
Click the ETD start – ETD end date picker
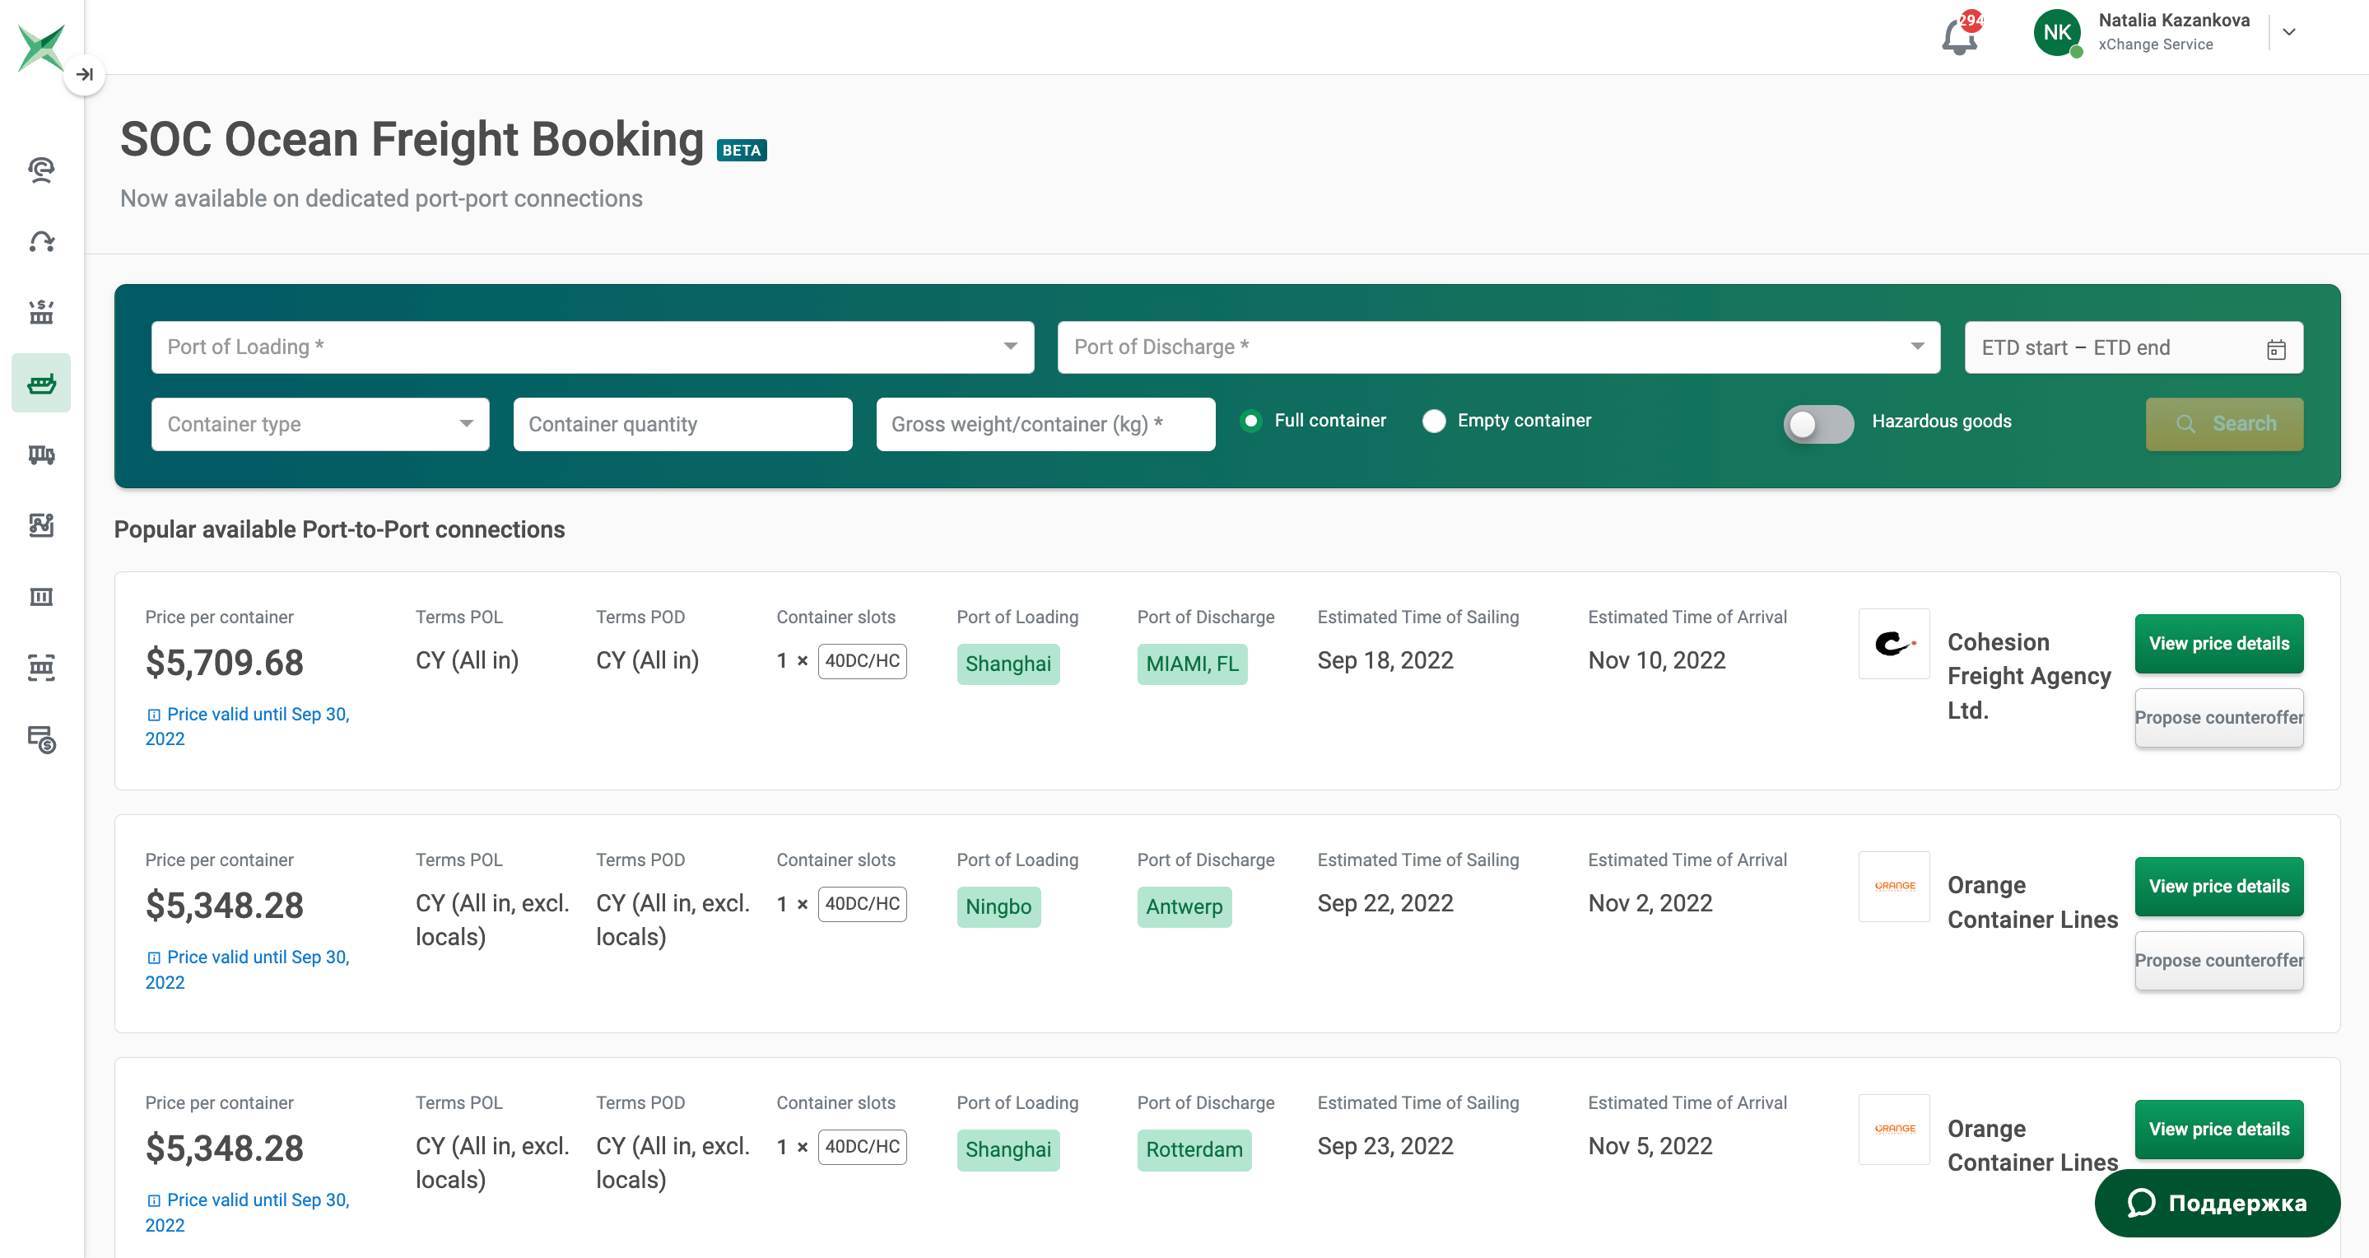coord(2135,347)
